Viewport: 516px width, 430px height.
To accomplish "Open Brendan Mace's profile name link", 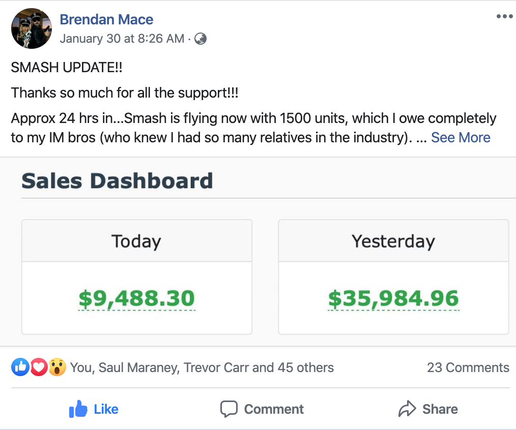I will [x=106, y=19].
